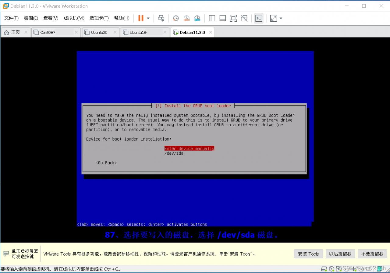
Task: Show or hide the library sidebar panel
Action: [212, 18]
